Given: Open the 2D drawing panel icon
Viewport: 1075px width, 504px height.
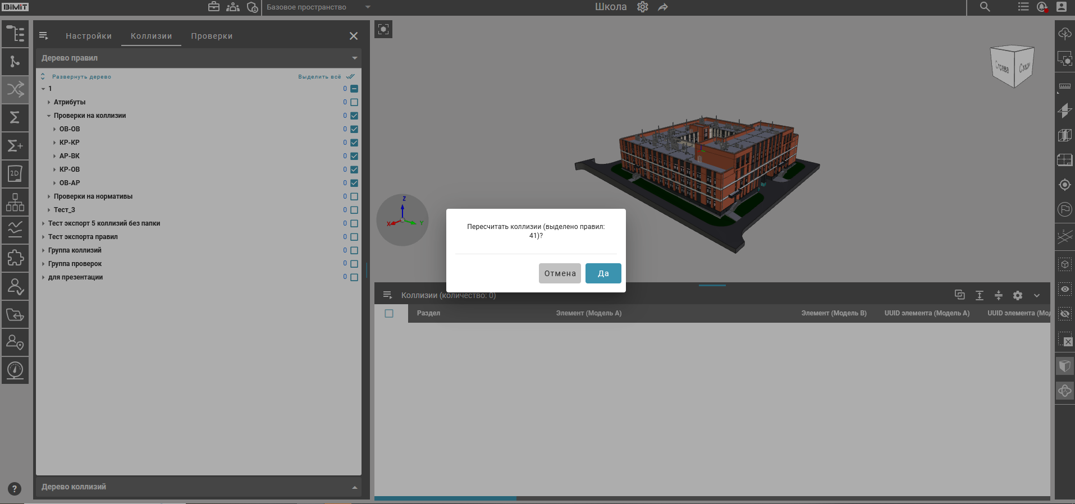Looking at the screenshot, I should tap(15, 174).
